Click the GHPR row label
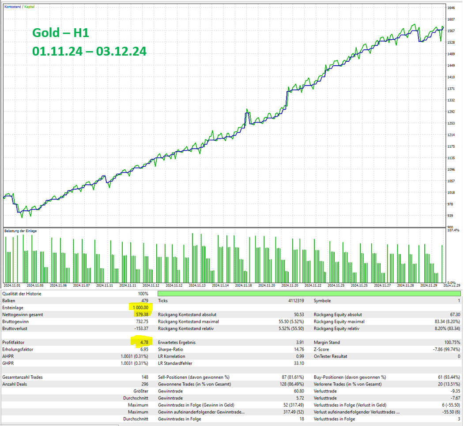Viewport: 464px width, 426px height. pyautogui.click(x=8, y=363)
